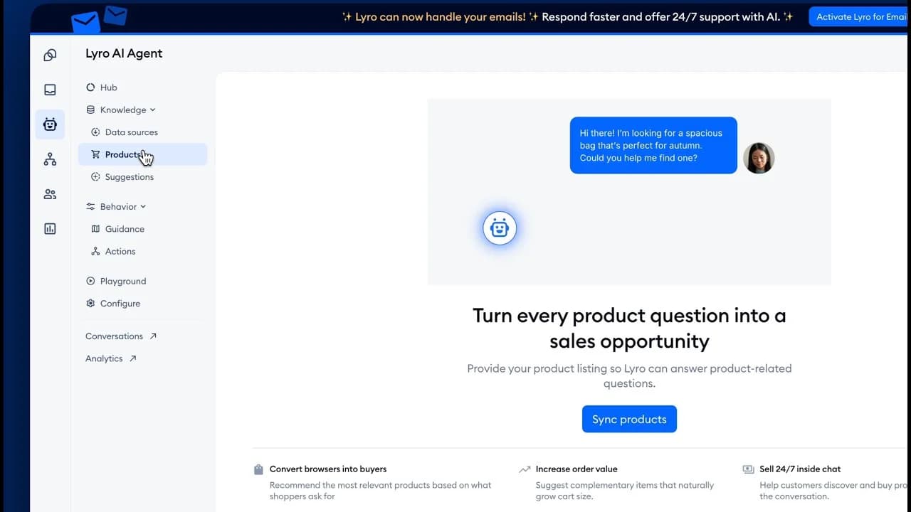Click the glowing bot icon in the illustration
The image size is (911, 512).
[500, 228]
